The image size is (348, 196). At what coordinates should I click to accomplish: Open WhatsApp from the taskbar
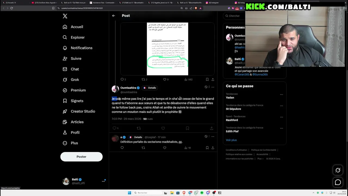(196, 193)
